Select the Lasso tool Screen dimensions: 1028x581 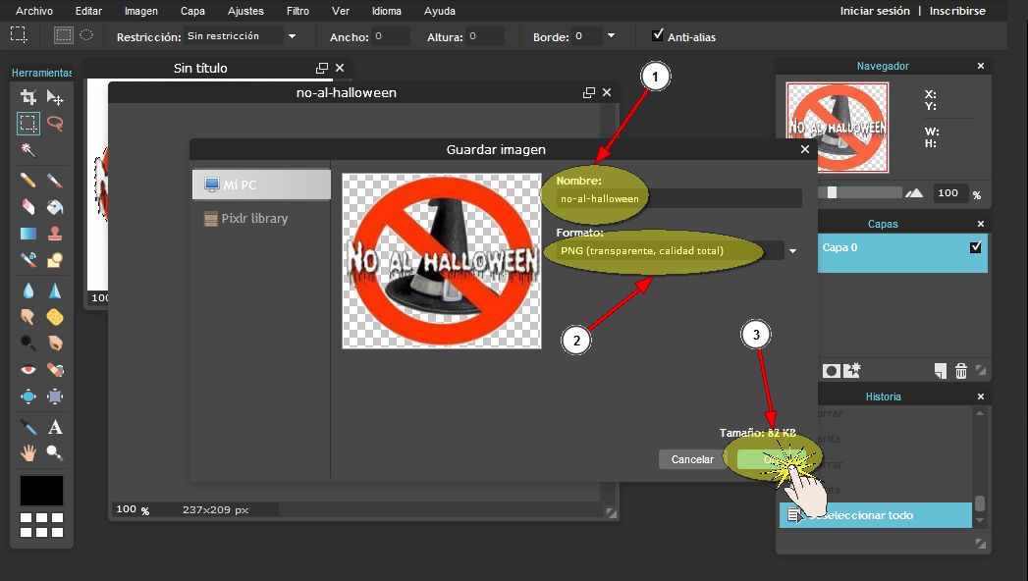[x=56, y=124]
